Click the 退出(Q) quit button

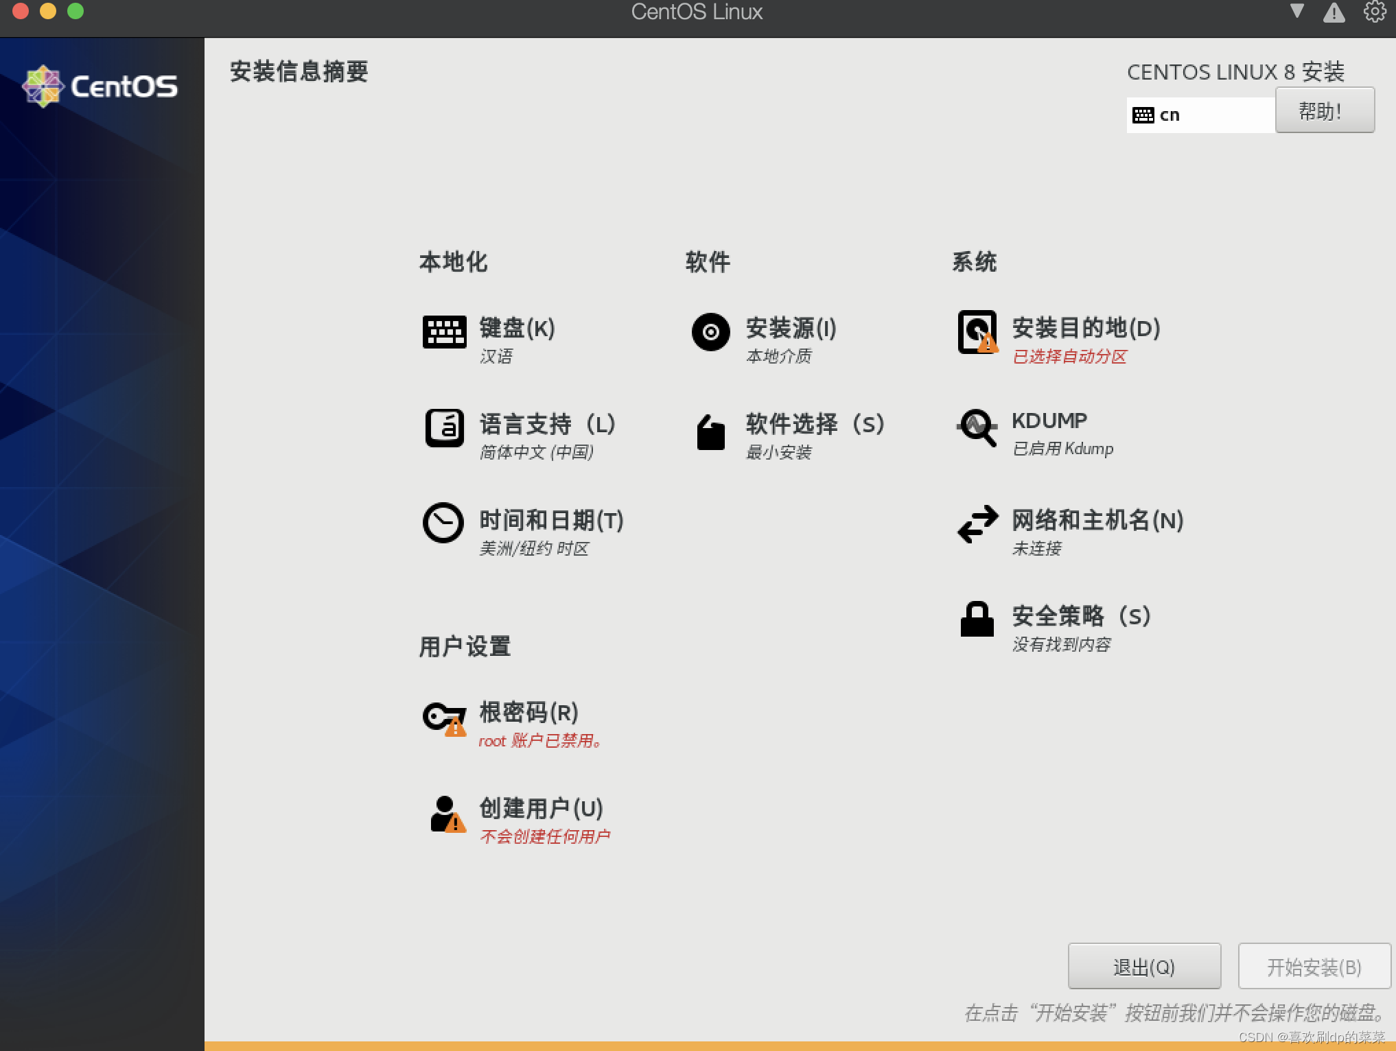pos(1143,967)
